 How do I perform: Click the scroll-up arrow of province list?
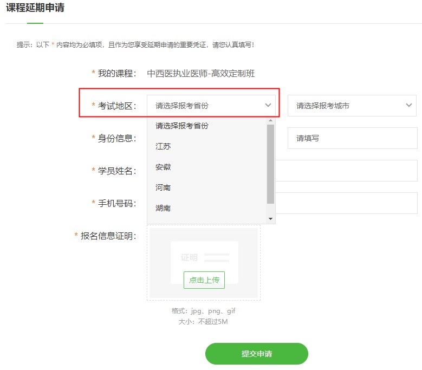point(271,121)
